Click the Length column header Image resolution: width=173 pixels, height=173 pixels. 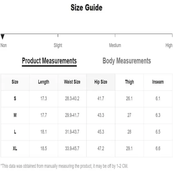pyautogui.click(x=44, y=82)
